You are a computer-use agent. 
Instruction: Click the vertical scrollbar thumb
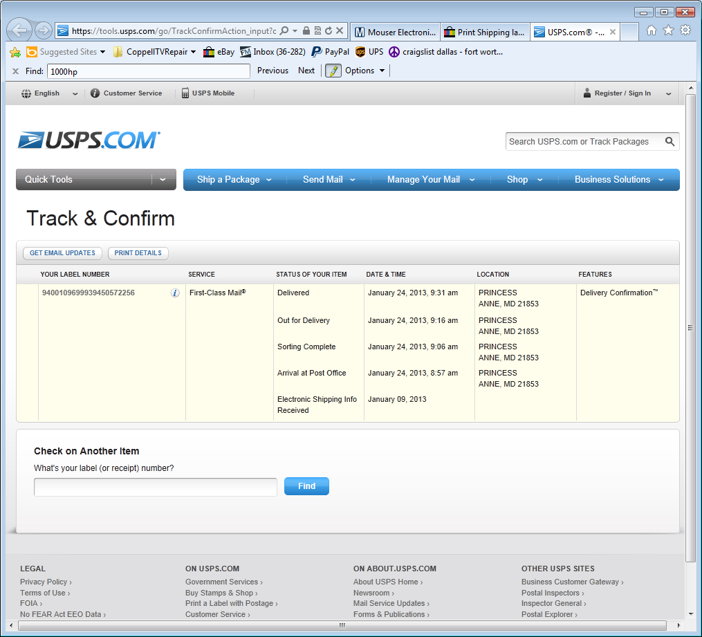tap(690, 328)
